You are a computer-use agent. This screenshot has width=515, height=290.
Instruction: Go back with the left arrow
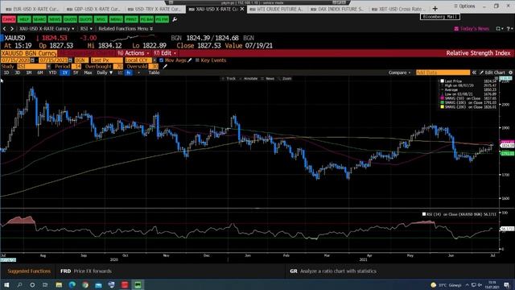point(5,29)
